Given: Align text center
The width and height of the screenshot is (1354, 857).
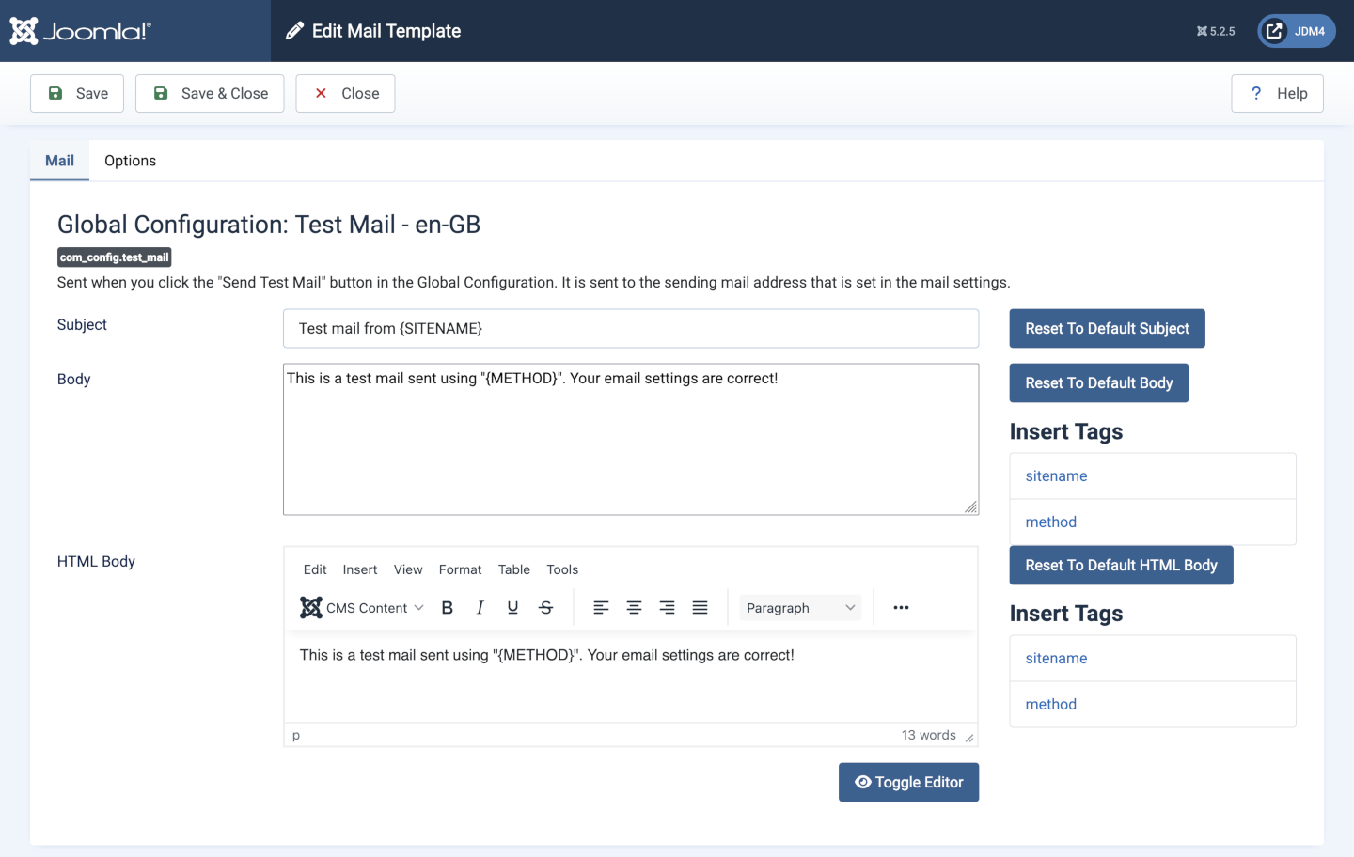Looking at the screenshot, I should click(635, 608).
